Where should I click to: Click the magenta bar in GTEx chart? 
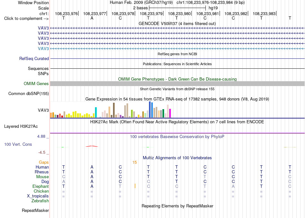[x=170, y=113]
